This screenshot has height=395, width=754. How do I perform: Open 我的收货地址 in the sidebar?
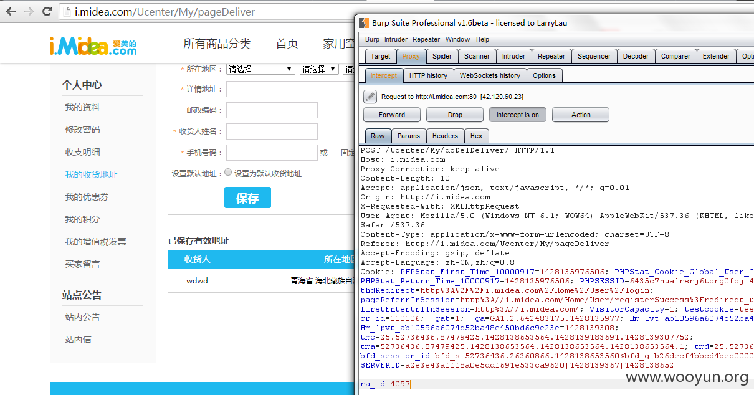[91, 174]
